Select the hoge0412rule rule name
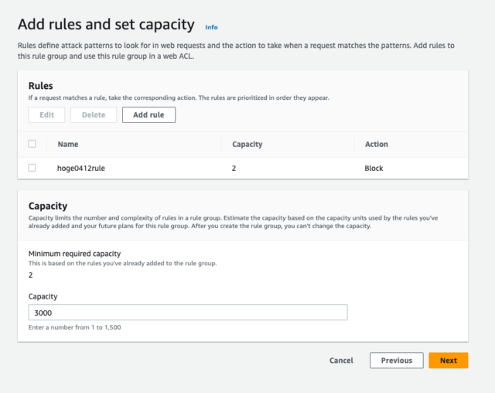Image resolution: width=495 pixels, height=393 pixels. [81, 168]
